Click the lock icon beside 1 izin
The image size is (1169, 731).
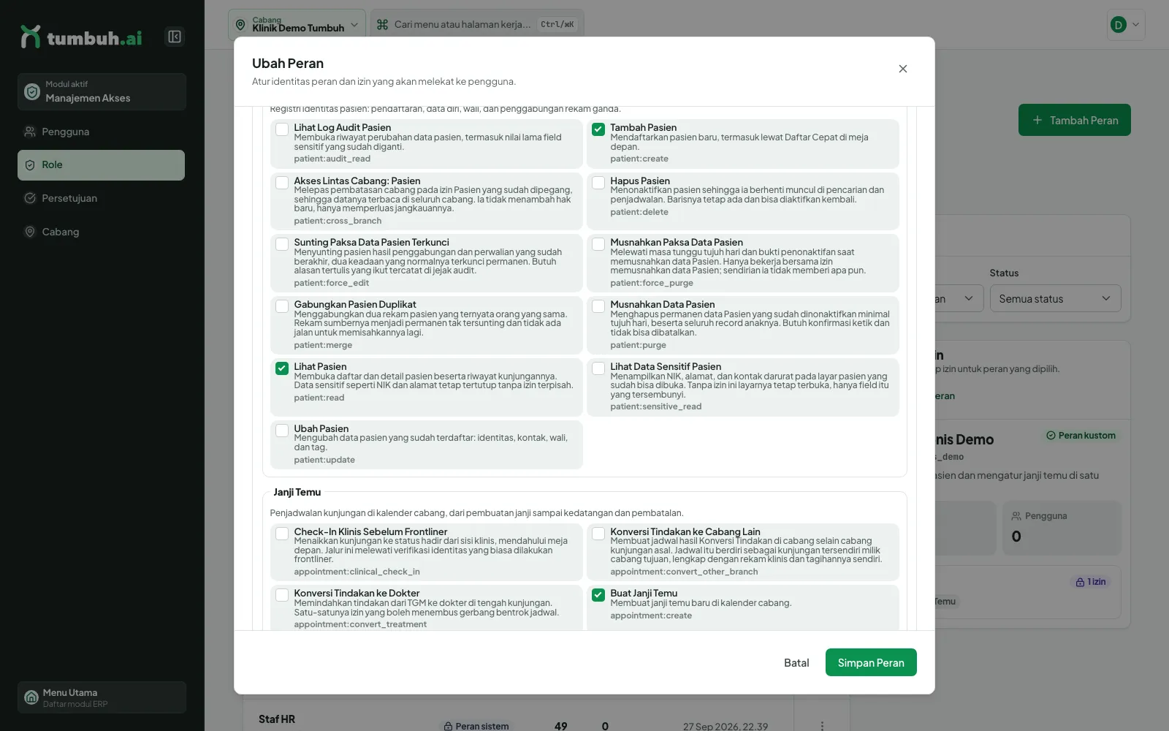click(1080, 583)
